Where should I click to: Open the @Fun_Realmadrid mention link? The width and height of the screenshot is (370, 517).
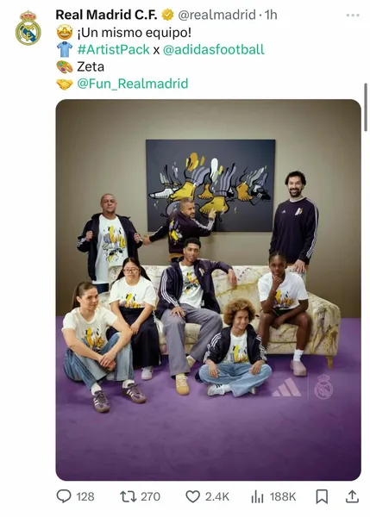[x=133, y=84]
